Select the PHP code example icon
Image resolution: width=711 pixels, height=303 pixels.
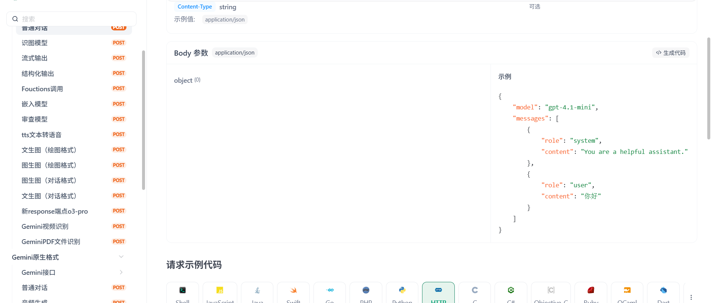click(366, 290)
